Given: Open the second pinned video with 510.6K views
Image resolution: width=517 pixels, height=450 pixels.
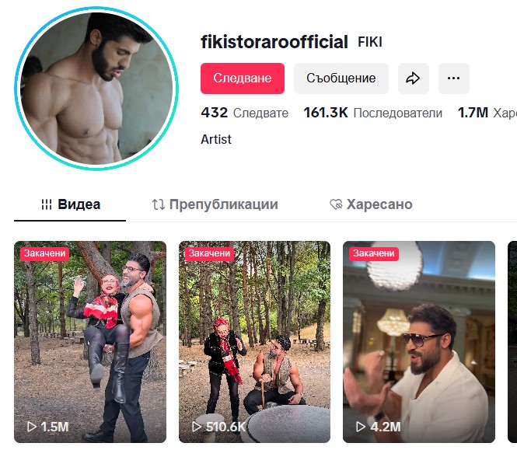Looking at the screenshot, I should pos(254,342).
